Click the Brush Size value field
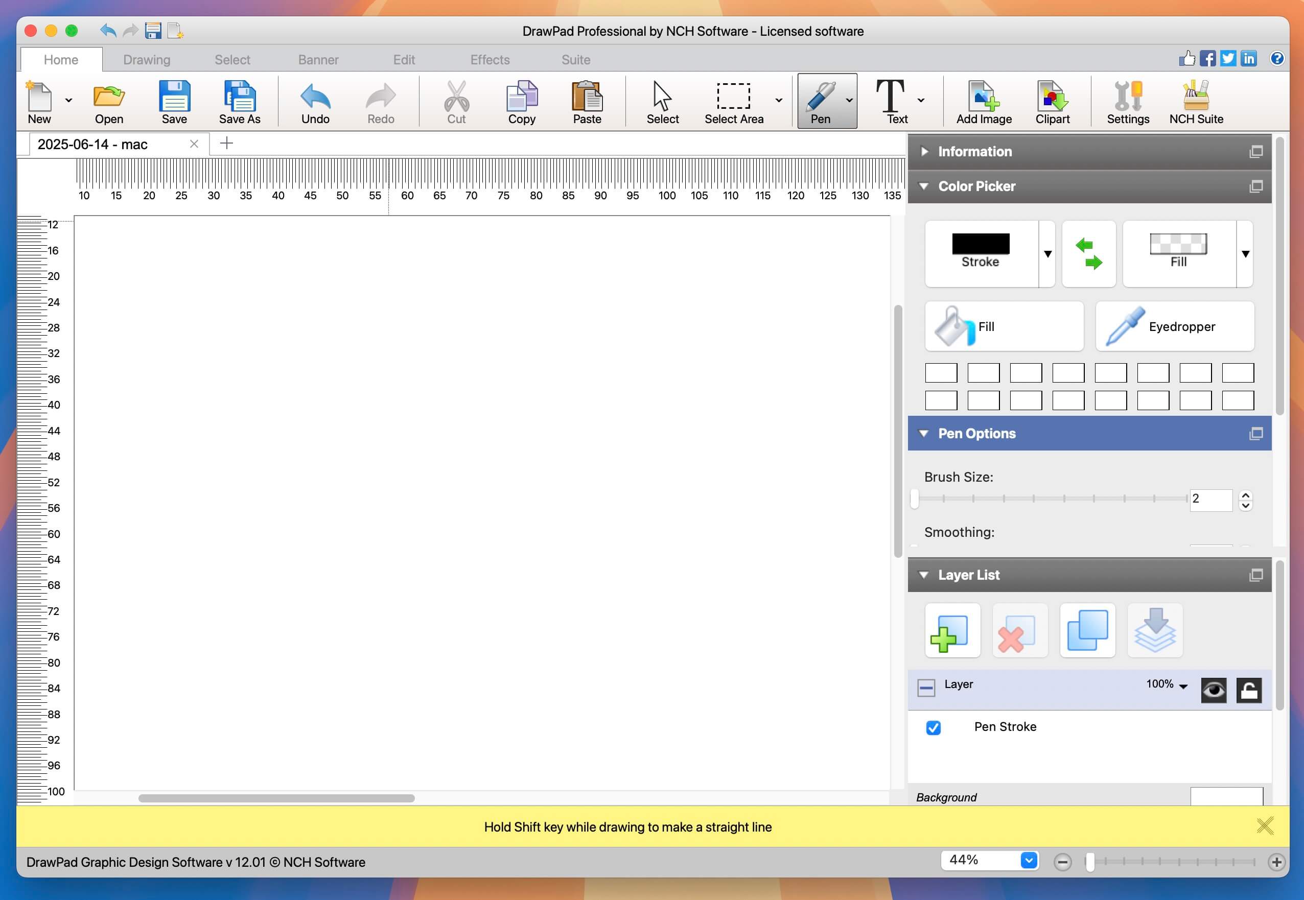Viewport: 1304px width, 900px height. pos(1210,500)
